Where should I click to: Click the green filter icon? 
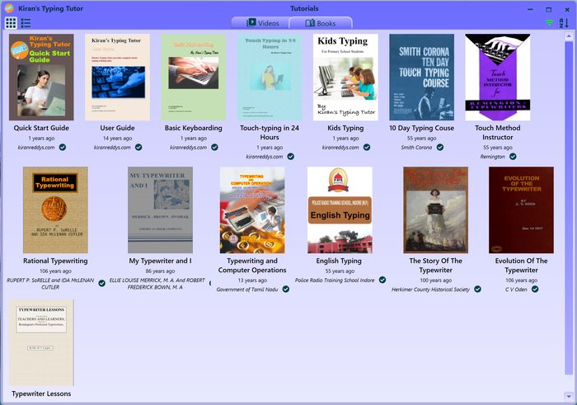pyautogui.click(x=550, y=23)
